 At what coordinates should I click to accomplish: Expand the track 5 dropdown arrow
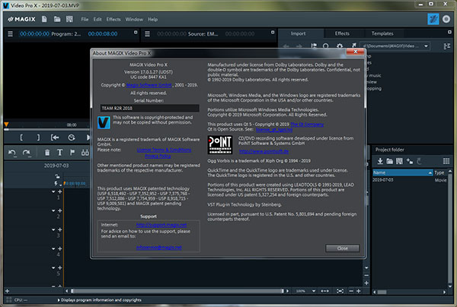pos(53,267)
